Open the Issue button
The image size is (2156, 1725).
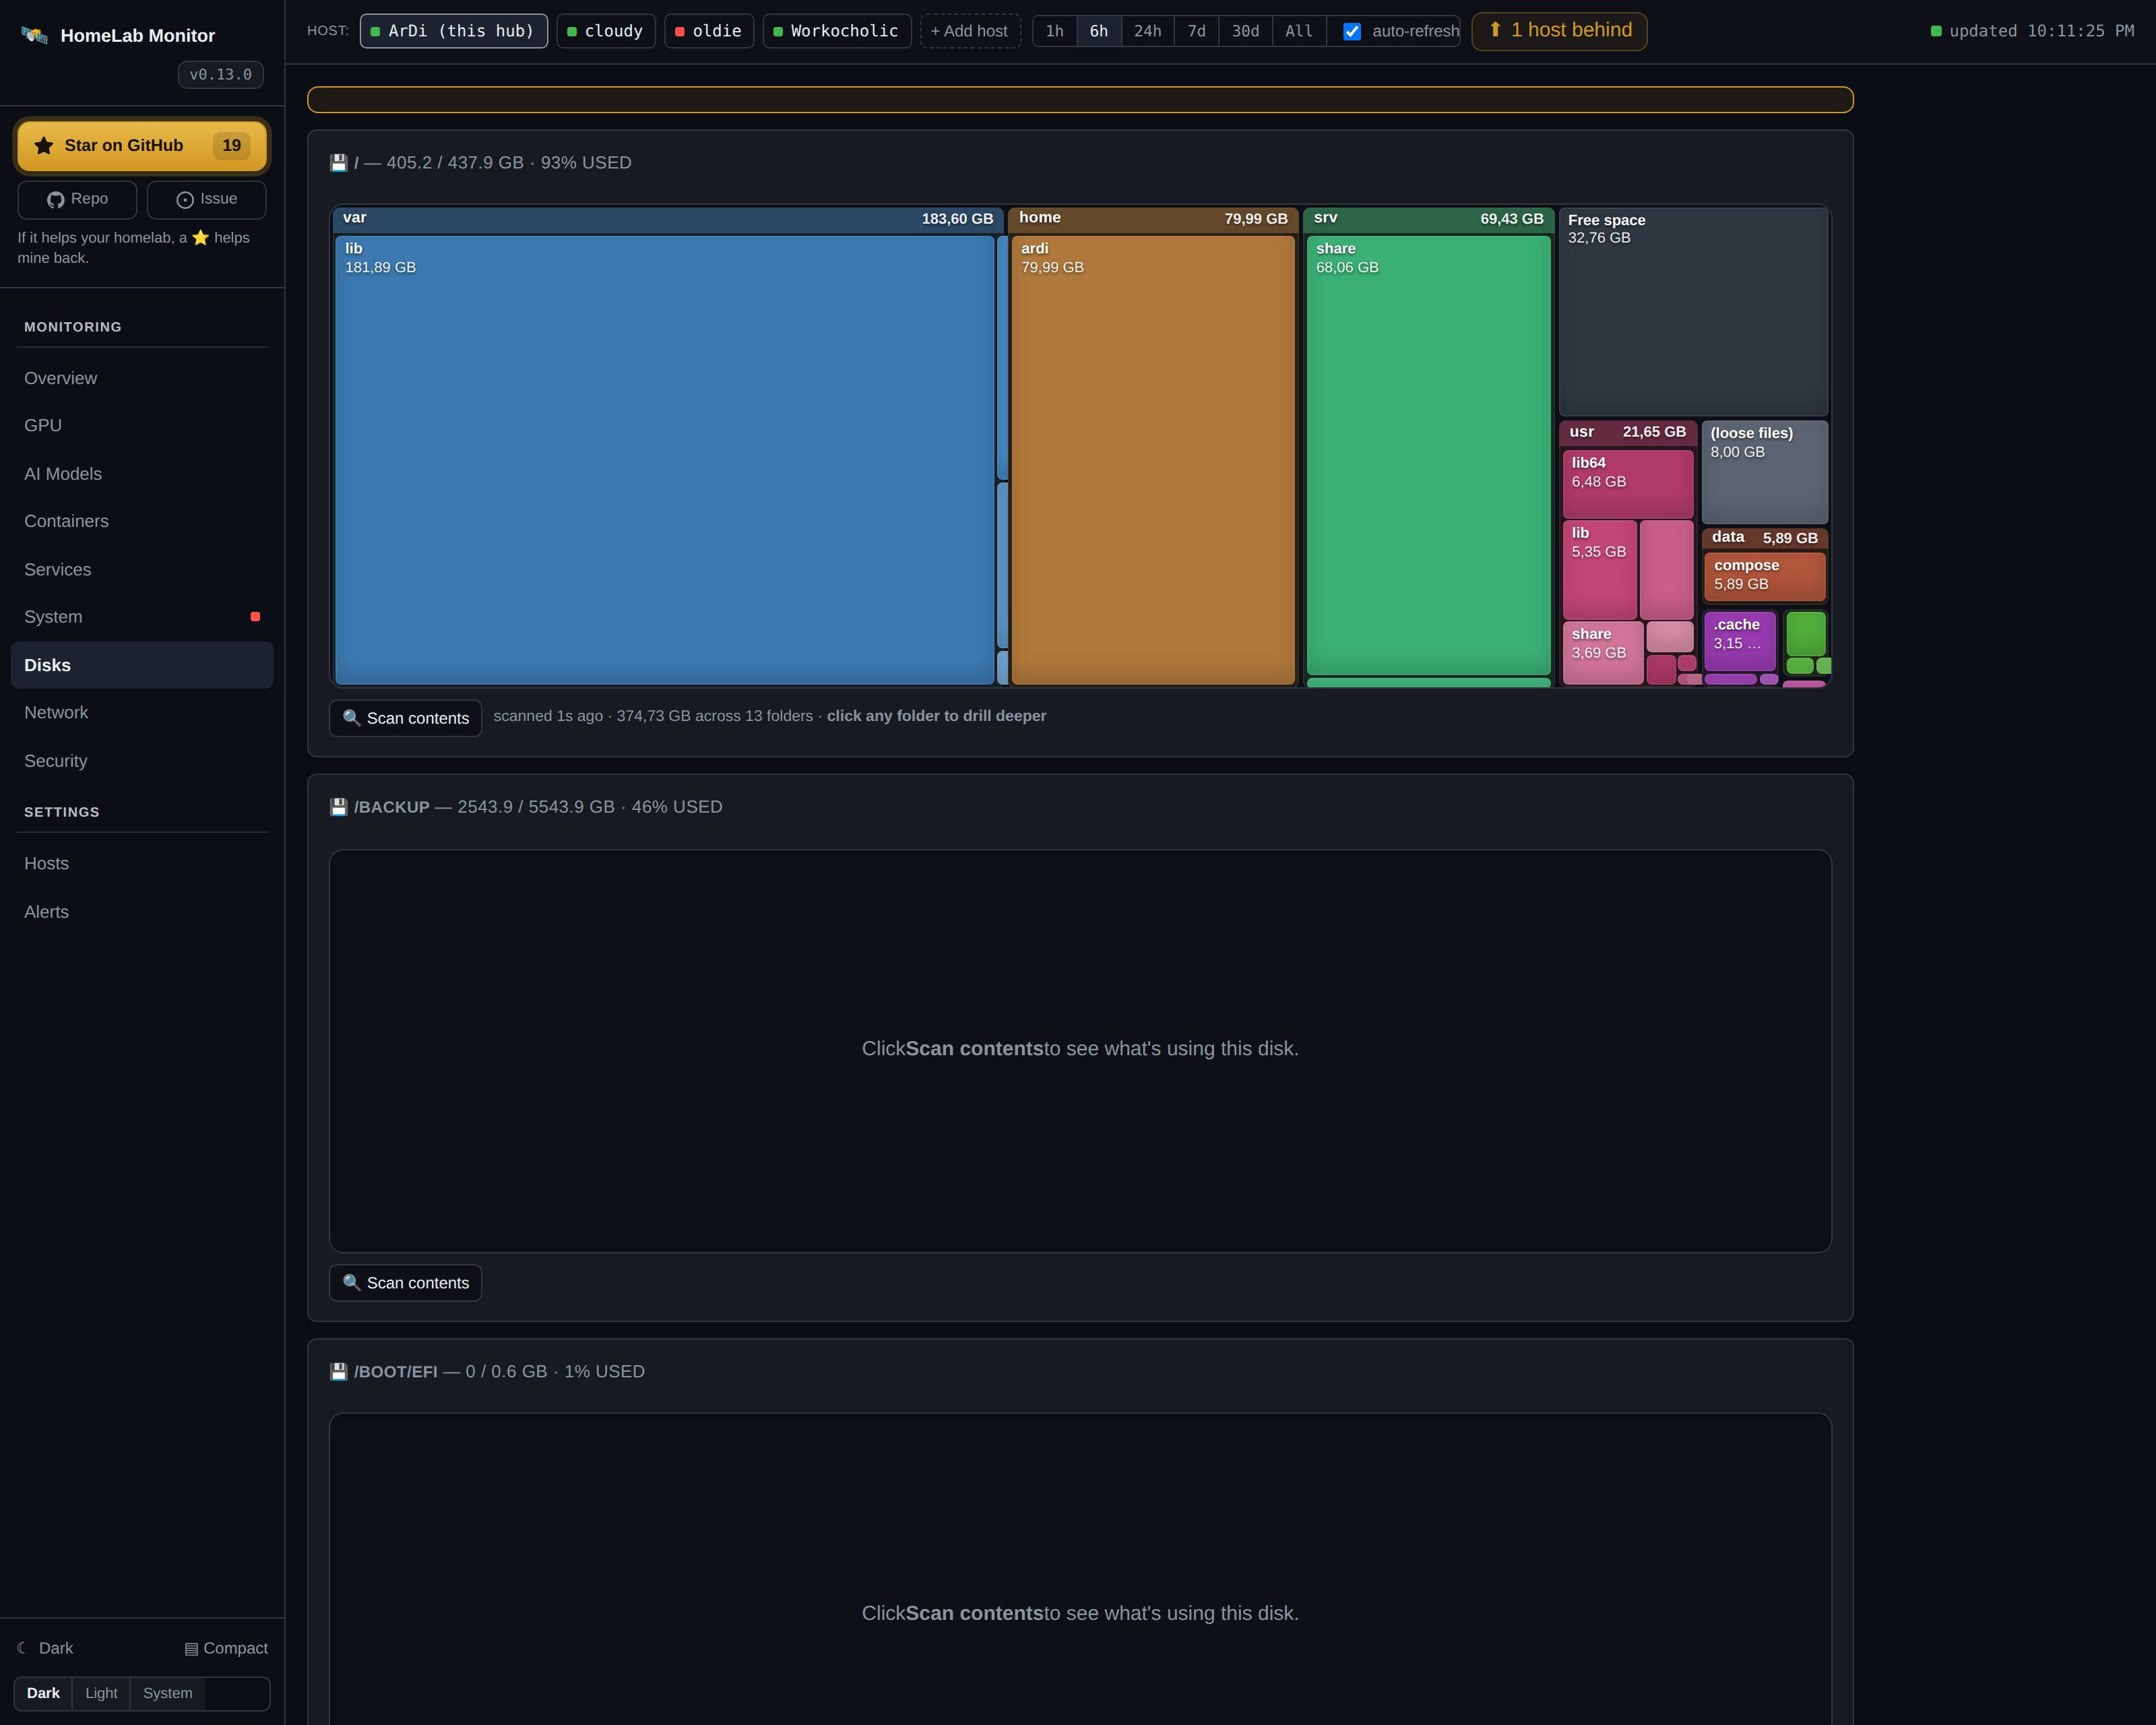click(x=207, y=199)
